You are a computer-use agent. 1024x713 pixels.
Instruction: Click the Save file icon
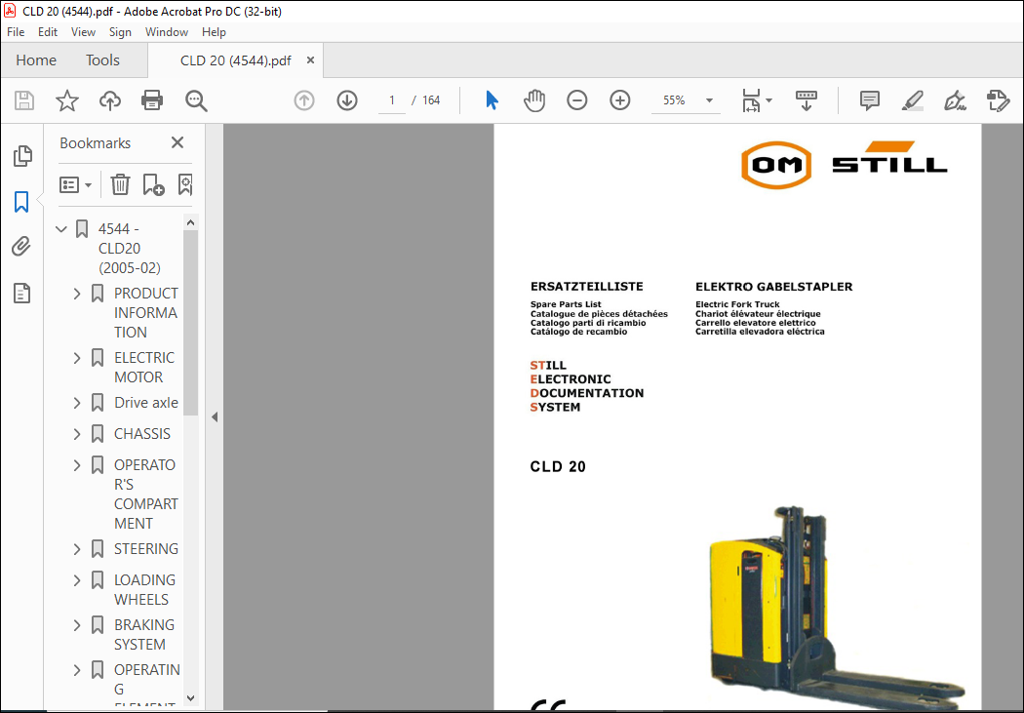click(x=24, y=100)
